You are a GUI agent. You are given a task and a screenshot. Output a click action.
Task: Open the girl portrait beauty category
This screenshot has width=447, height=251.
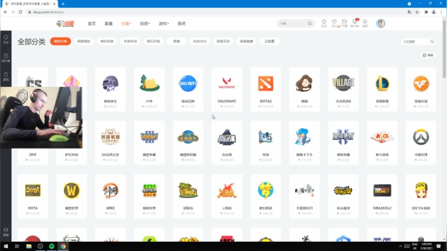[x=304, y=89]
